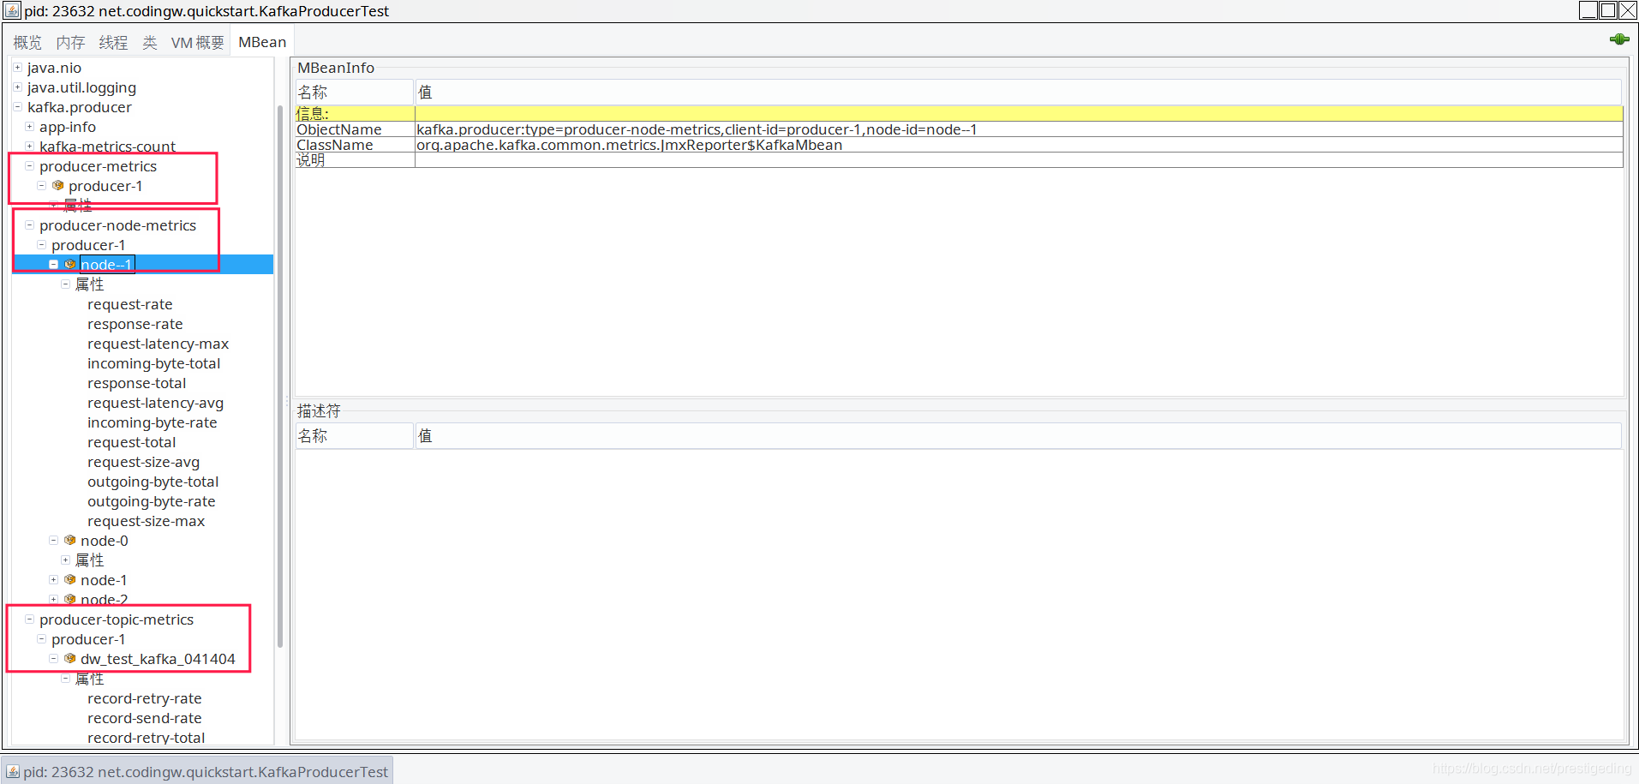Click the MBean tree vertical scrollbar

click(280, 377)
